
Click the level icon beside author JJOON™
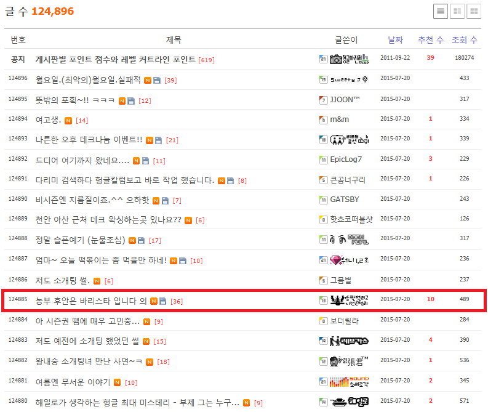pos(323,100)
